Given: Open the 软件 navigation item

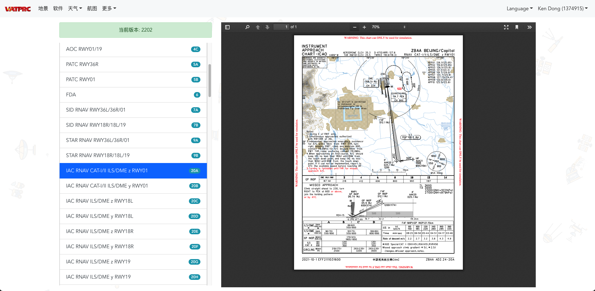Looking at the screenshot, I should (x=58, y=8).
